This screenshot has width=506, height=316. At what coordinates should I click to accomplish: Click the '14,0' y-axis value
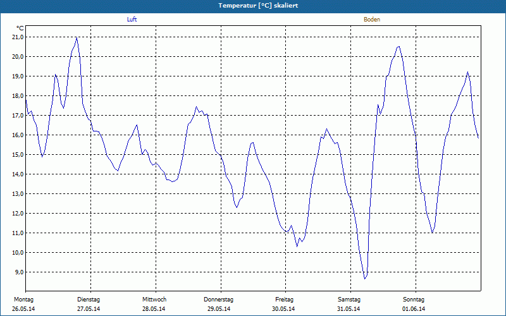tap(18, 174)
